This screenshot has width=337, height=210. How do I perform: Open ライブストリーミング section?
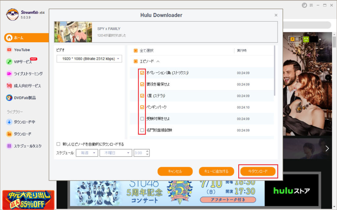coord(28,74)
